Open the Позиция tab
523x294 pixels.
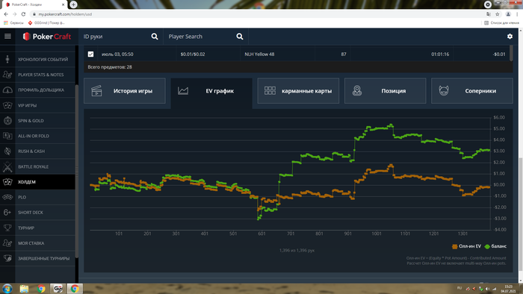[x=385, y=90]
